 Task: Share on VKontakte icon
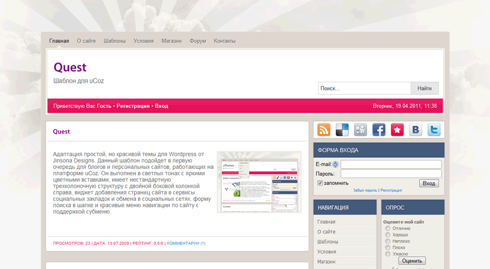(416, 130)
